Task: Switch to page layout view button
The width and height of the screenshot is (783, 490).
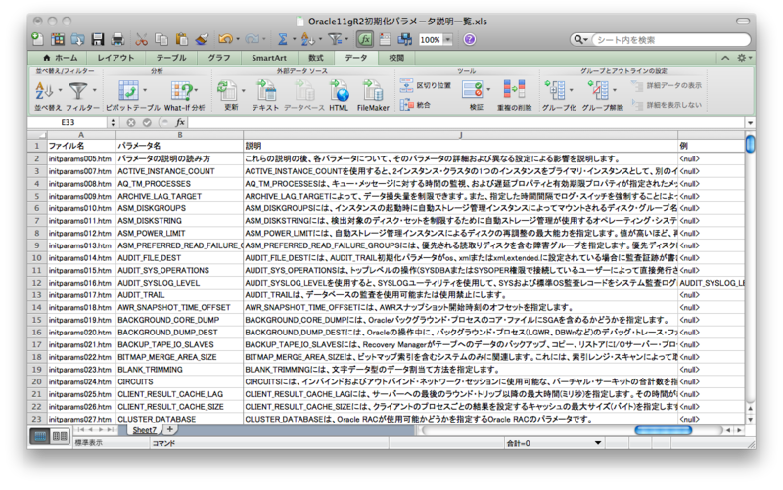Action: point(60,436)
